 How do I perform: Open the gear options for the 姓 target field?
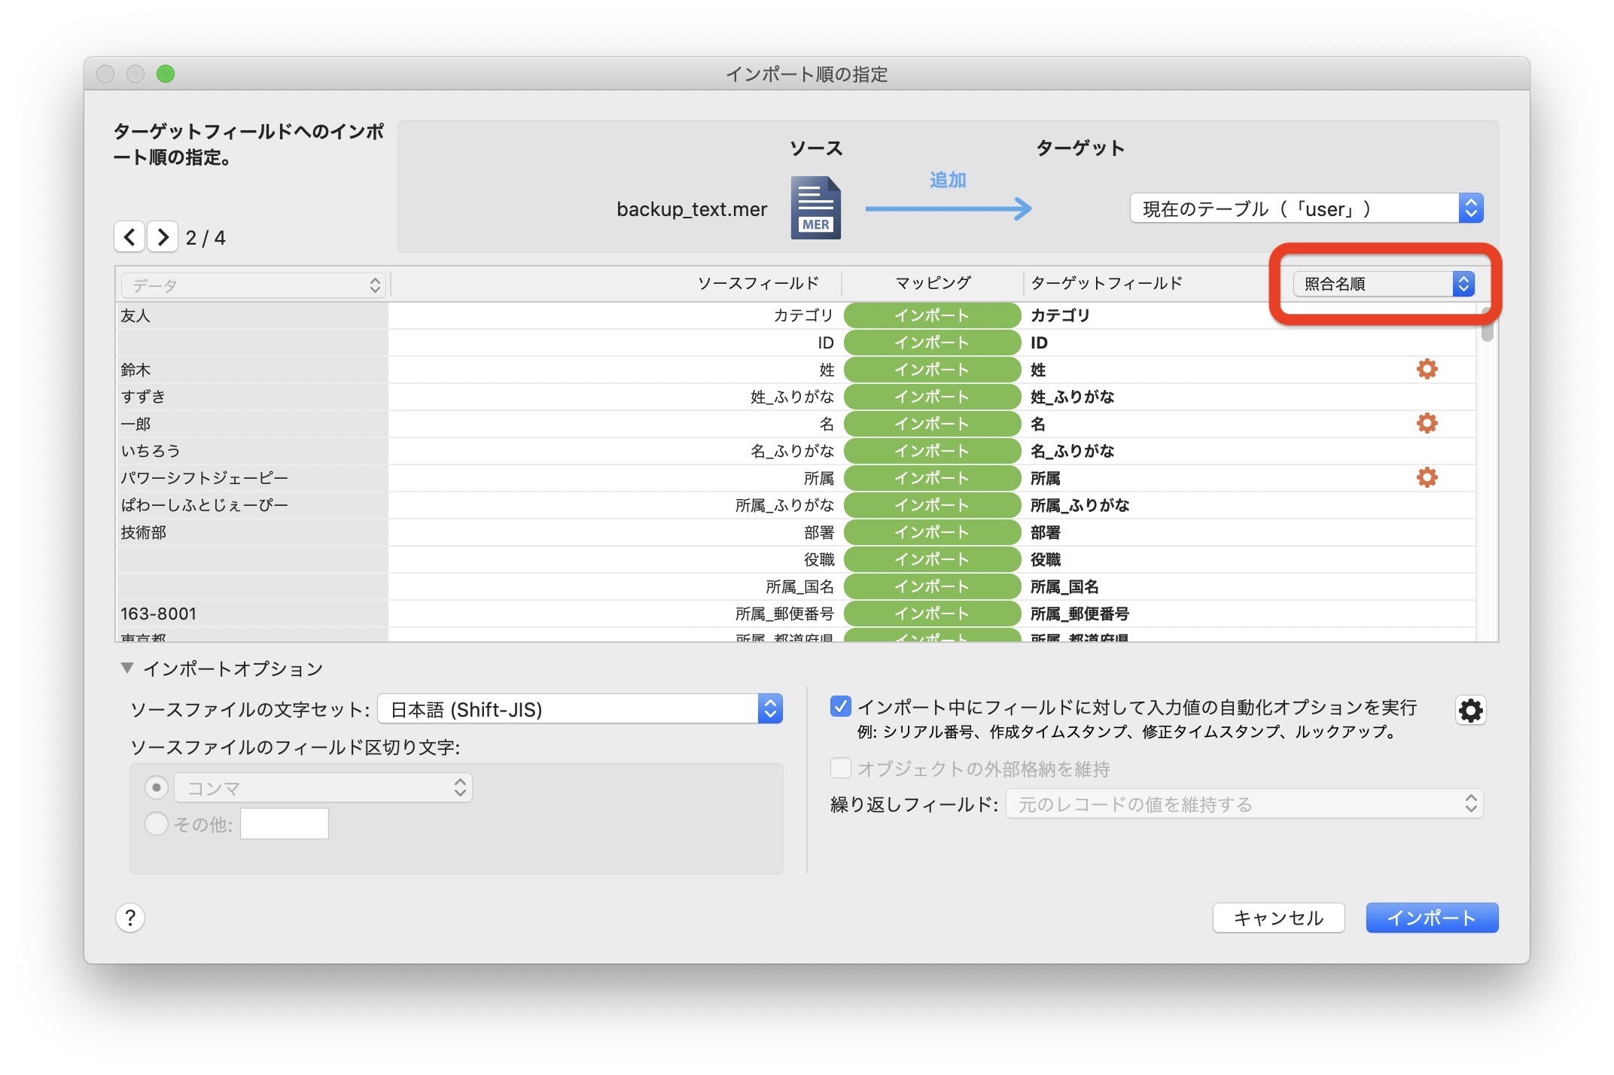pos(1427,369)
